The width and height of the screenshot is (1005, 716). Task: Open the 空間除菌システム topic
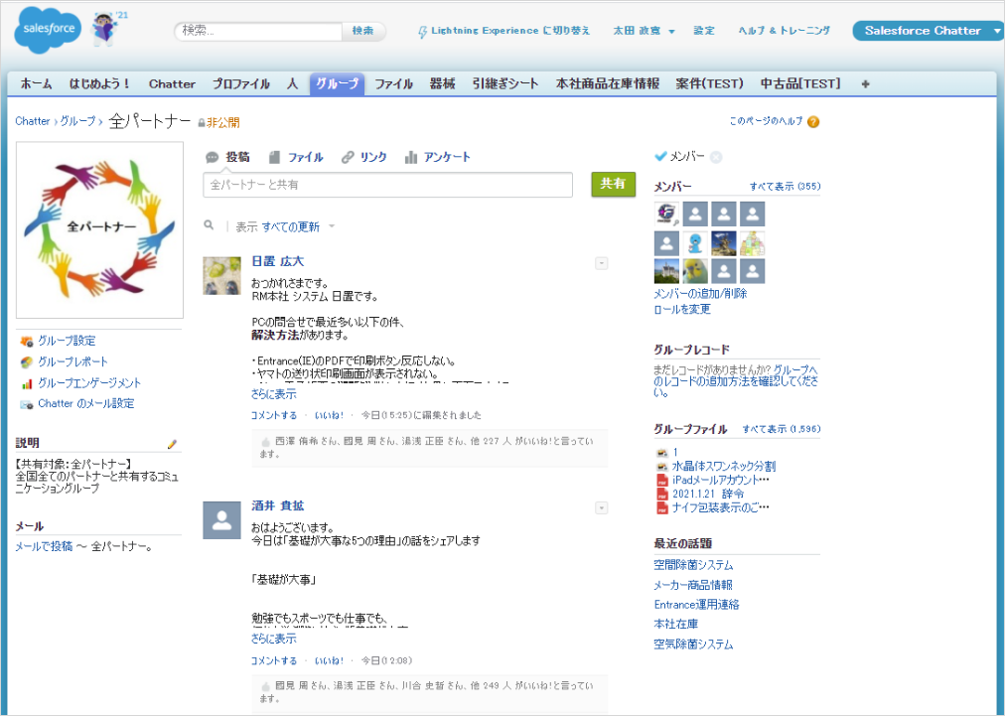click(693, 565)
